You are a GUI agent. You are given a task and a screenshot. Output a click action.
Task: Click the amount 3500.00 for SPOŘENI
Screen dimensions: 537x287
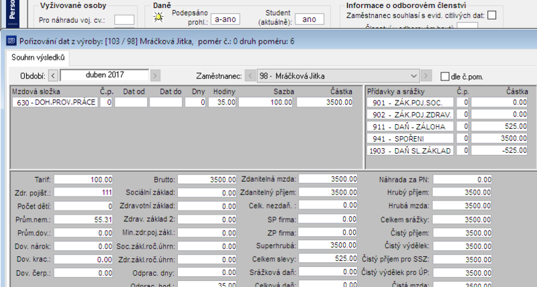499,139
